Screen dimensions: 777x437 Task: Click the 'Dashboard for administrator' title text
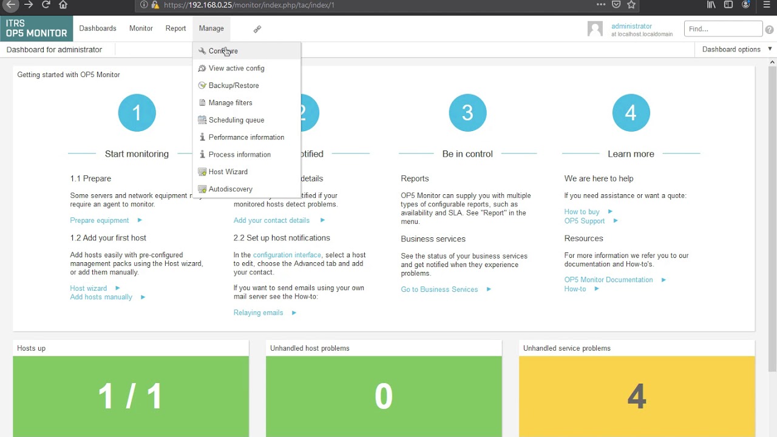coord(54,50)
